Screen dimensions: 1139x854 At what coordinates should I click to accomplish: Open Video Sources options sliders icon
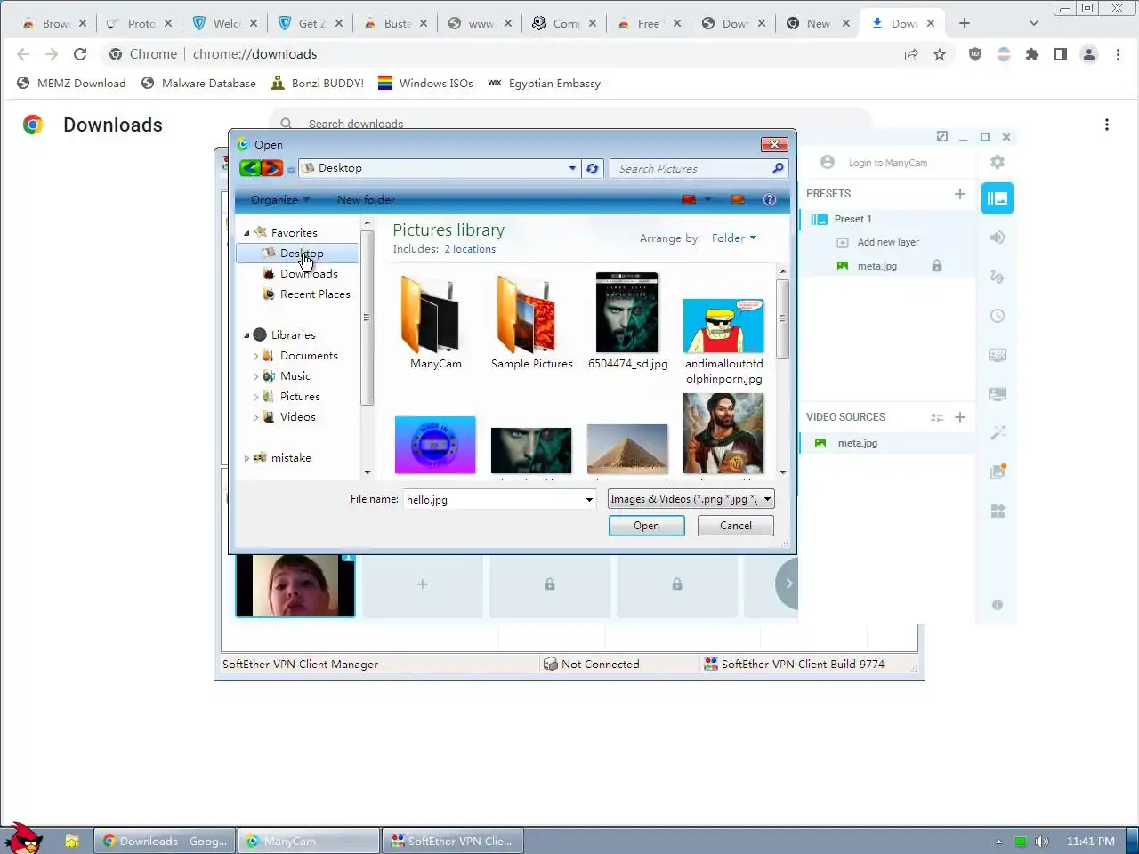937,417
